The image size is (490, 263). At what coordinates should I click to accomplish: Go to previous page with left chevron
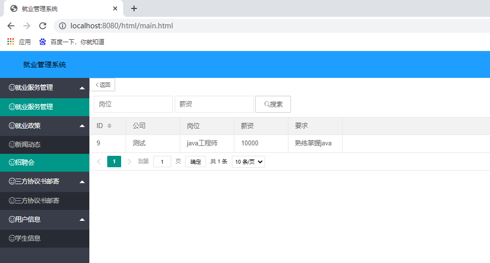(99, 161)
